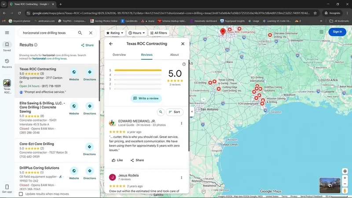352x198 pixels.
Task: Search instead for horizonatal core drilling texas
Action: 50,59
